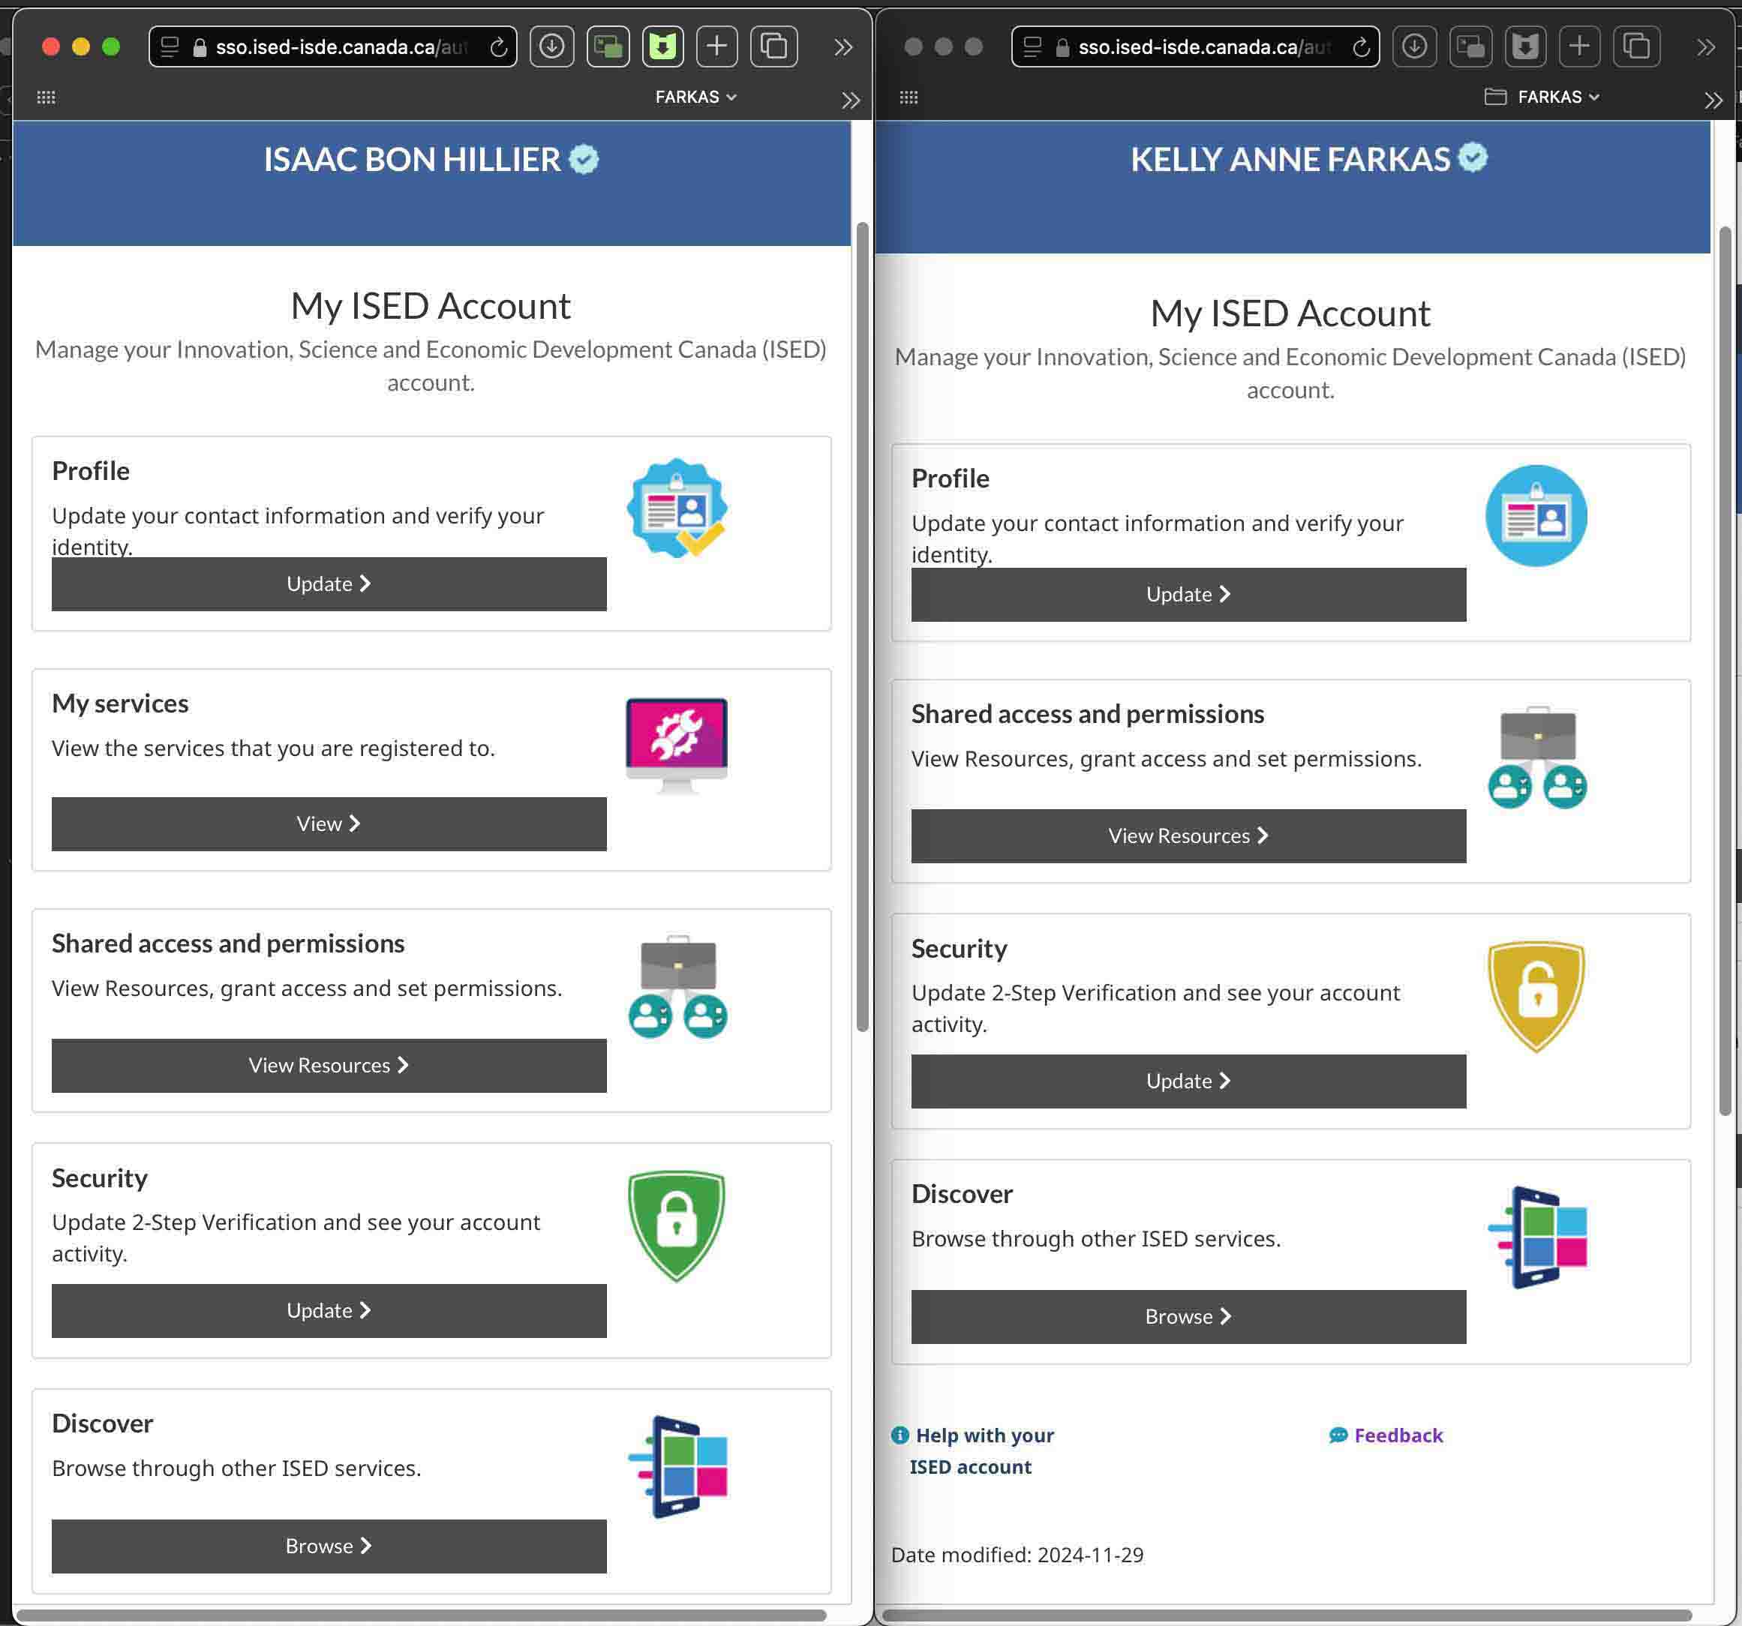Click yellow unlocked shield icon in Farkas window
1742x1626 pixels.
1536,997
